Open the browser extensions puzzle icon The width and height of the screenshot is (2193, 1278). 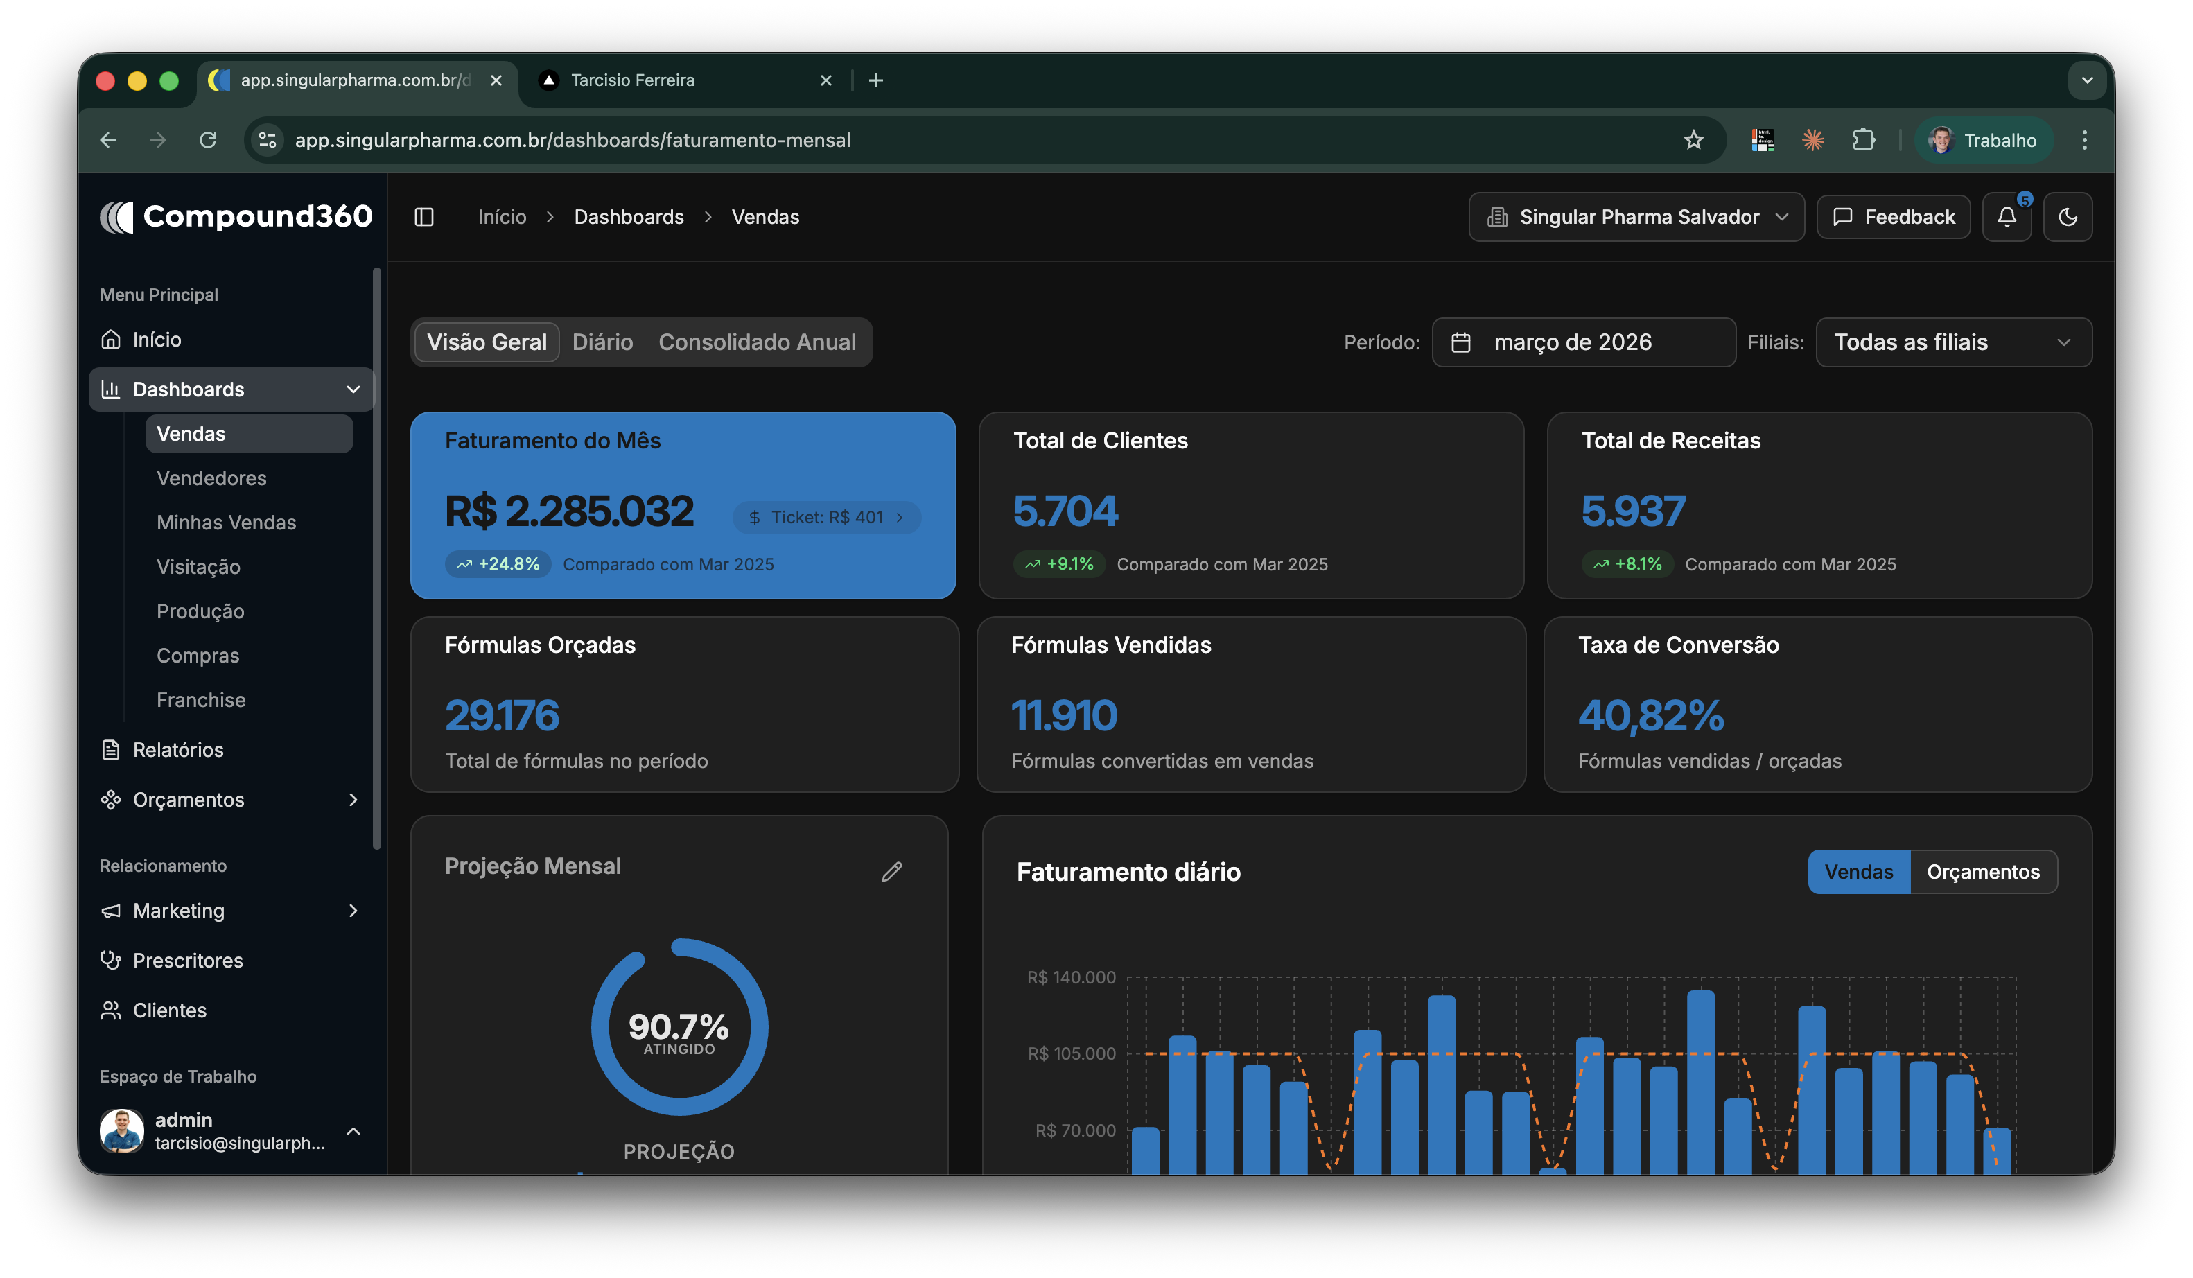pyautogui.click(x=1863, y=140)
